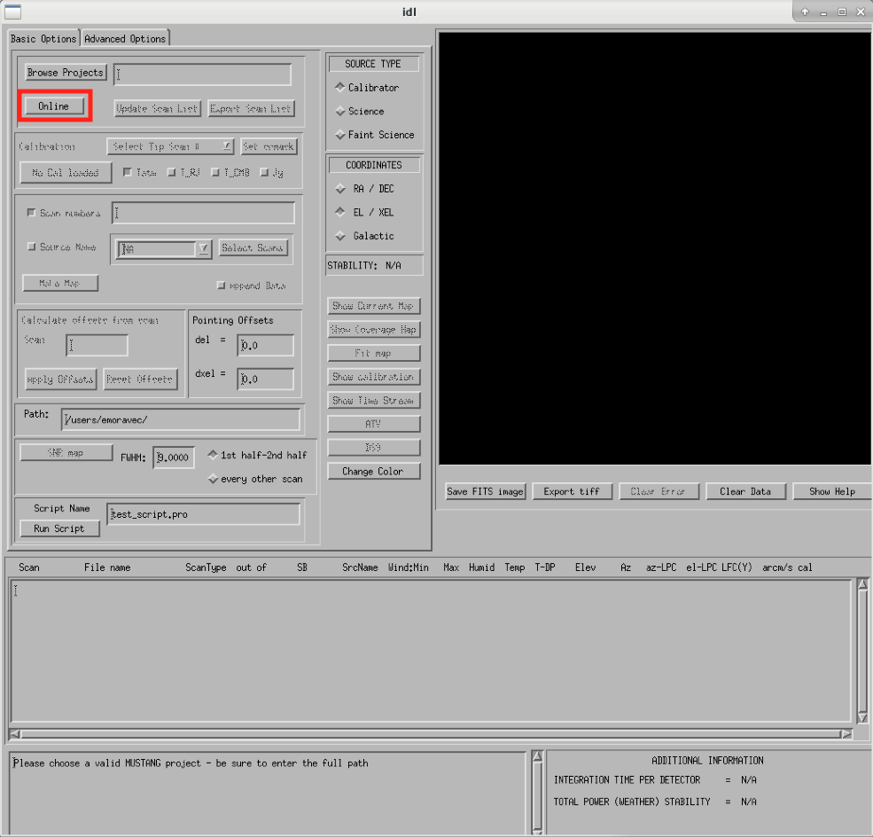Click the project path input field
The height and width of the screenshot is (837, 873).
202,74
